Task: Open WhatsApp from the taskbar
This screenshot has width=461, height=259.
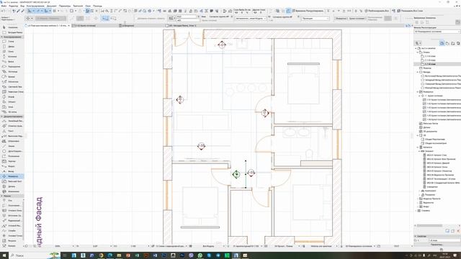Action: (200, 255)
